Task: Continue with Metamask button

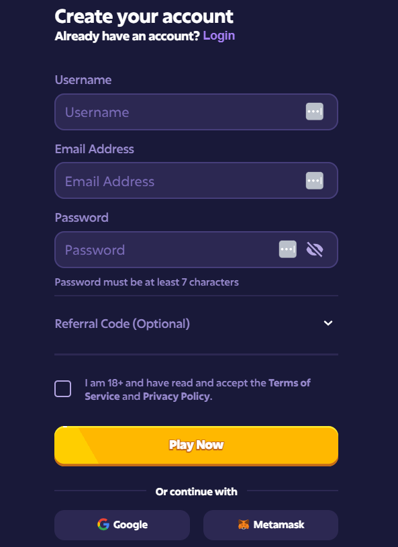Action: [270, 525]
